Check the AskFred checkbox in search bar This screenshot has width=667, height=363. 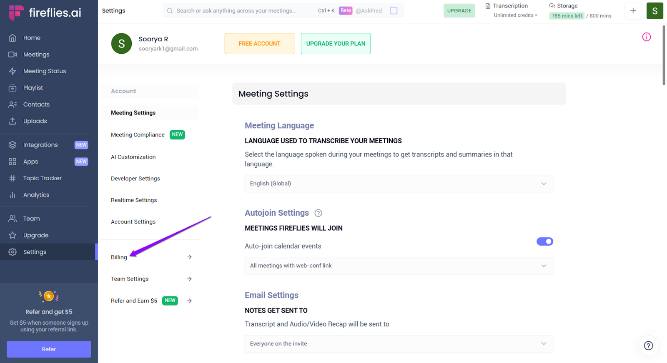click(x=394, y=11)
